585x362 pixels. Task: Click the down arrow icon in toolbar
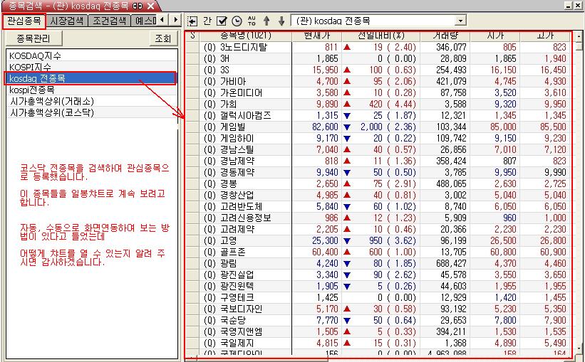click(281, 21)
